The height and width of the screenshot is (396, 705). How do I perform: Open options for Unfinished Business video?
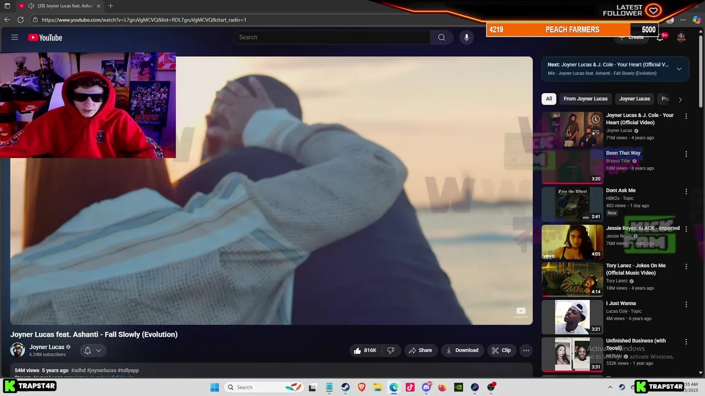(686, 342)
